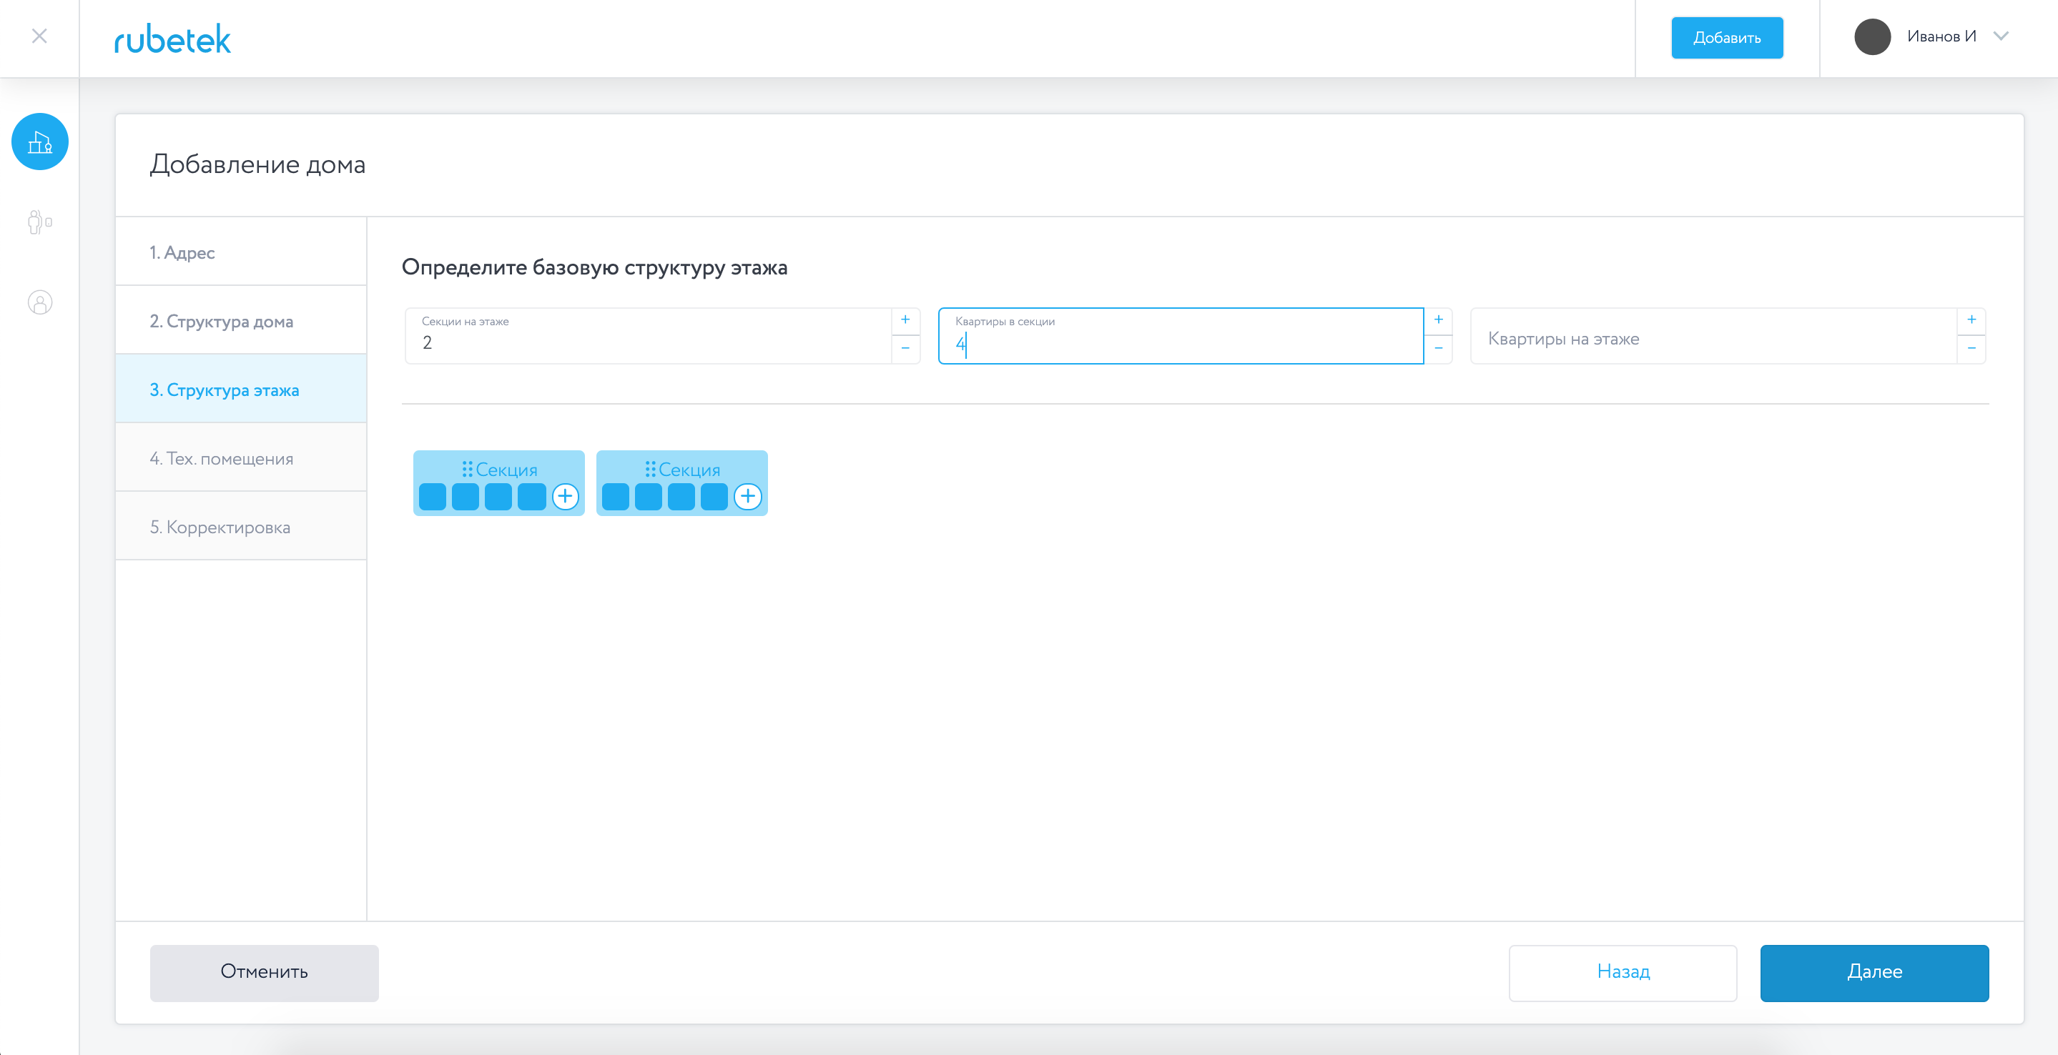The width and height of the screenshot is (2058, 1055).
Task: Click the second Секция label
Action: pyautogui.click(x=689, y=470)
